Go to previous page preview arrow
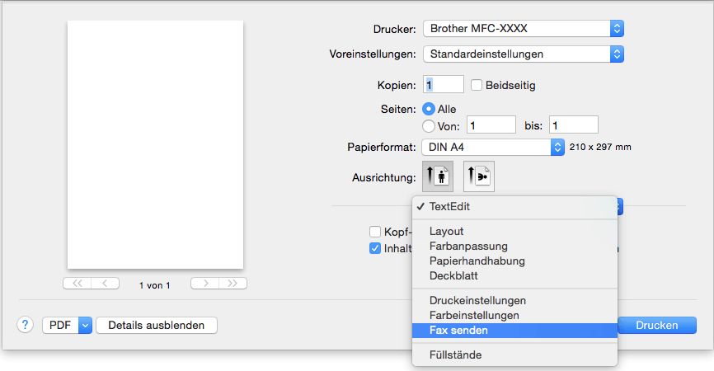This screenshot has height=371, width=714. (x=106, y=283)
